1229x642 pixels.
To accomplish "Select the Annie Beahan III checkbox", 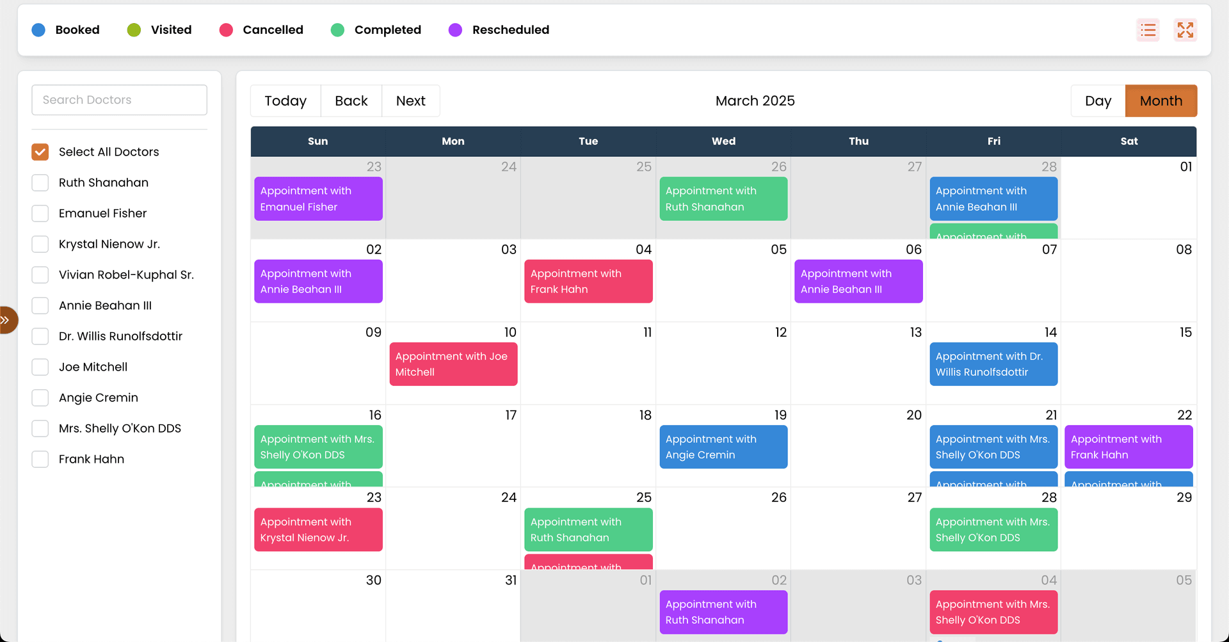I will coord(40,305).
